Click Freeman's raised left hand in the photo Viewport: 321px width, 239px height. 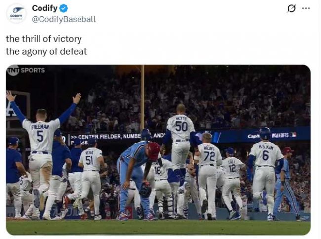pyautogui.click(x=77, y=98)
